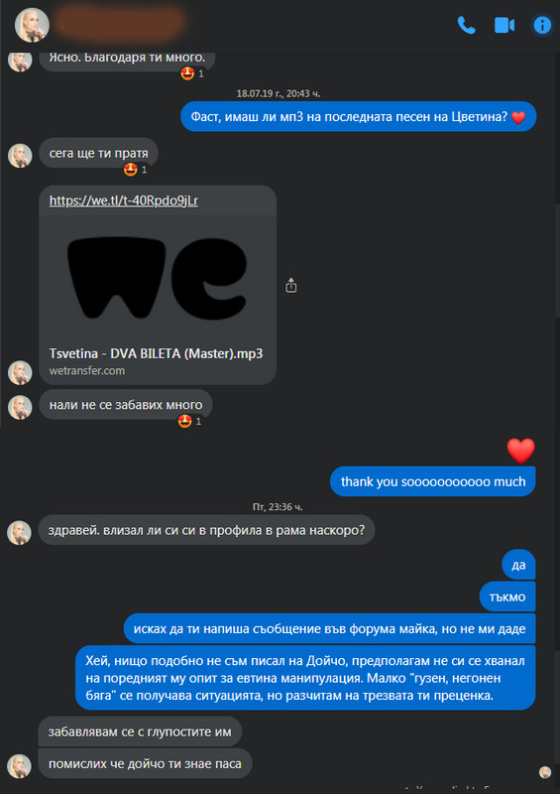This screenshot has height=794, width=560.
Task: Open the we.tl/t-40Rpdo9jLr link
Action: [x=124, y=200]
